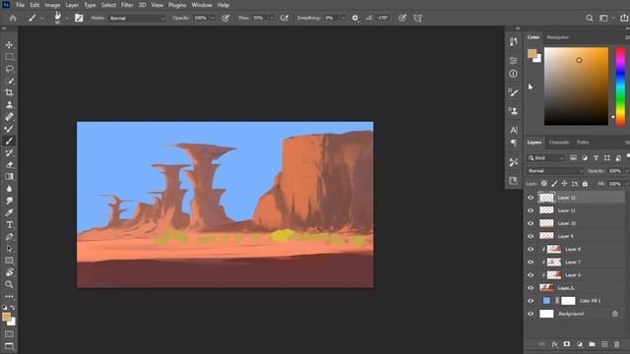Screen dimensions: 630x354
Task: Open the Filter menu
Action: tap(127, 5)
